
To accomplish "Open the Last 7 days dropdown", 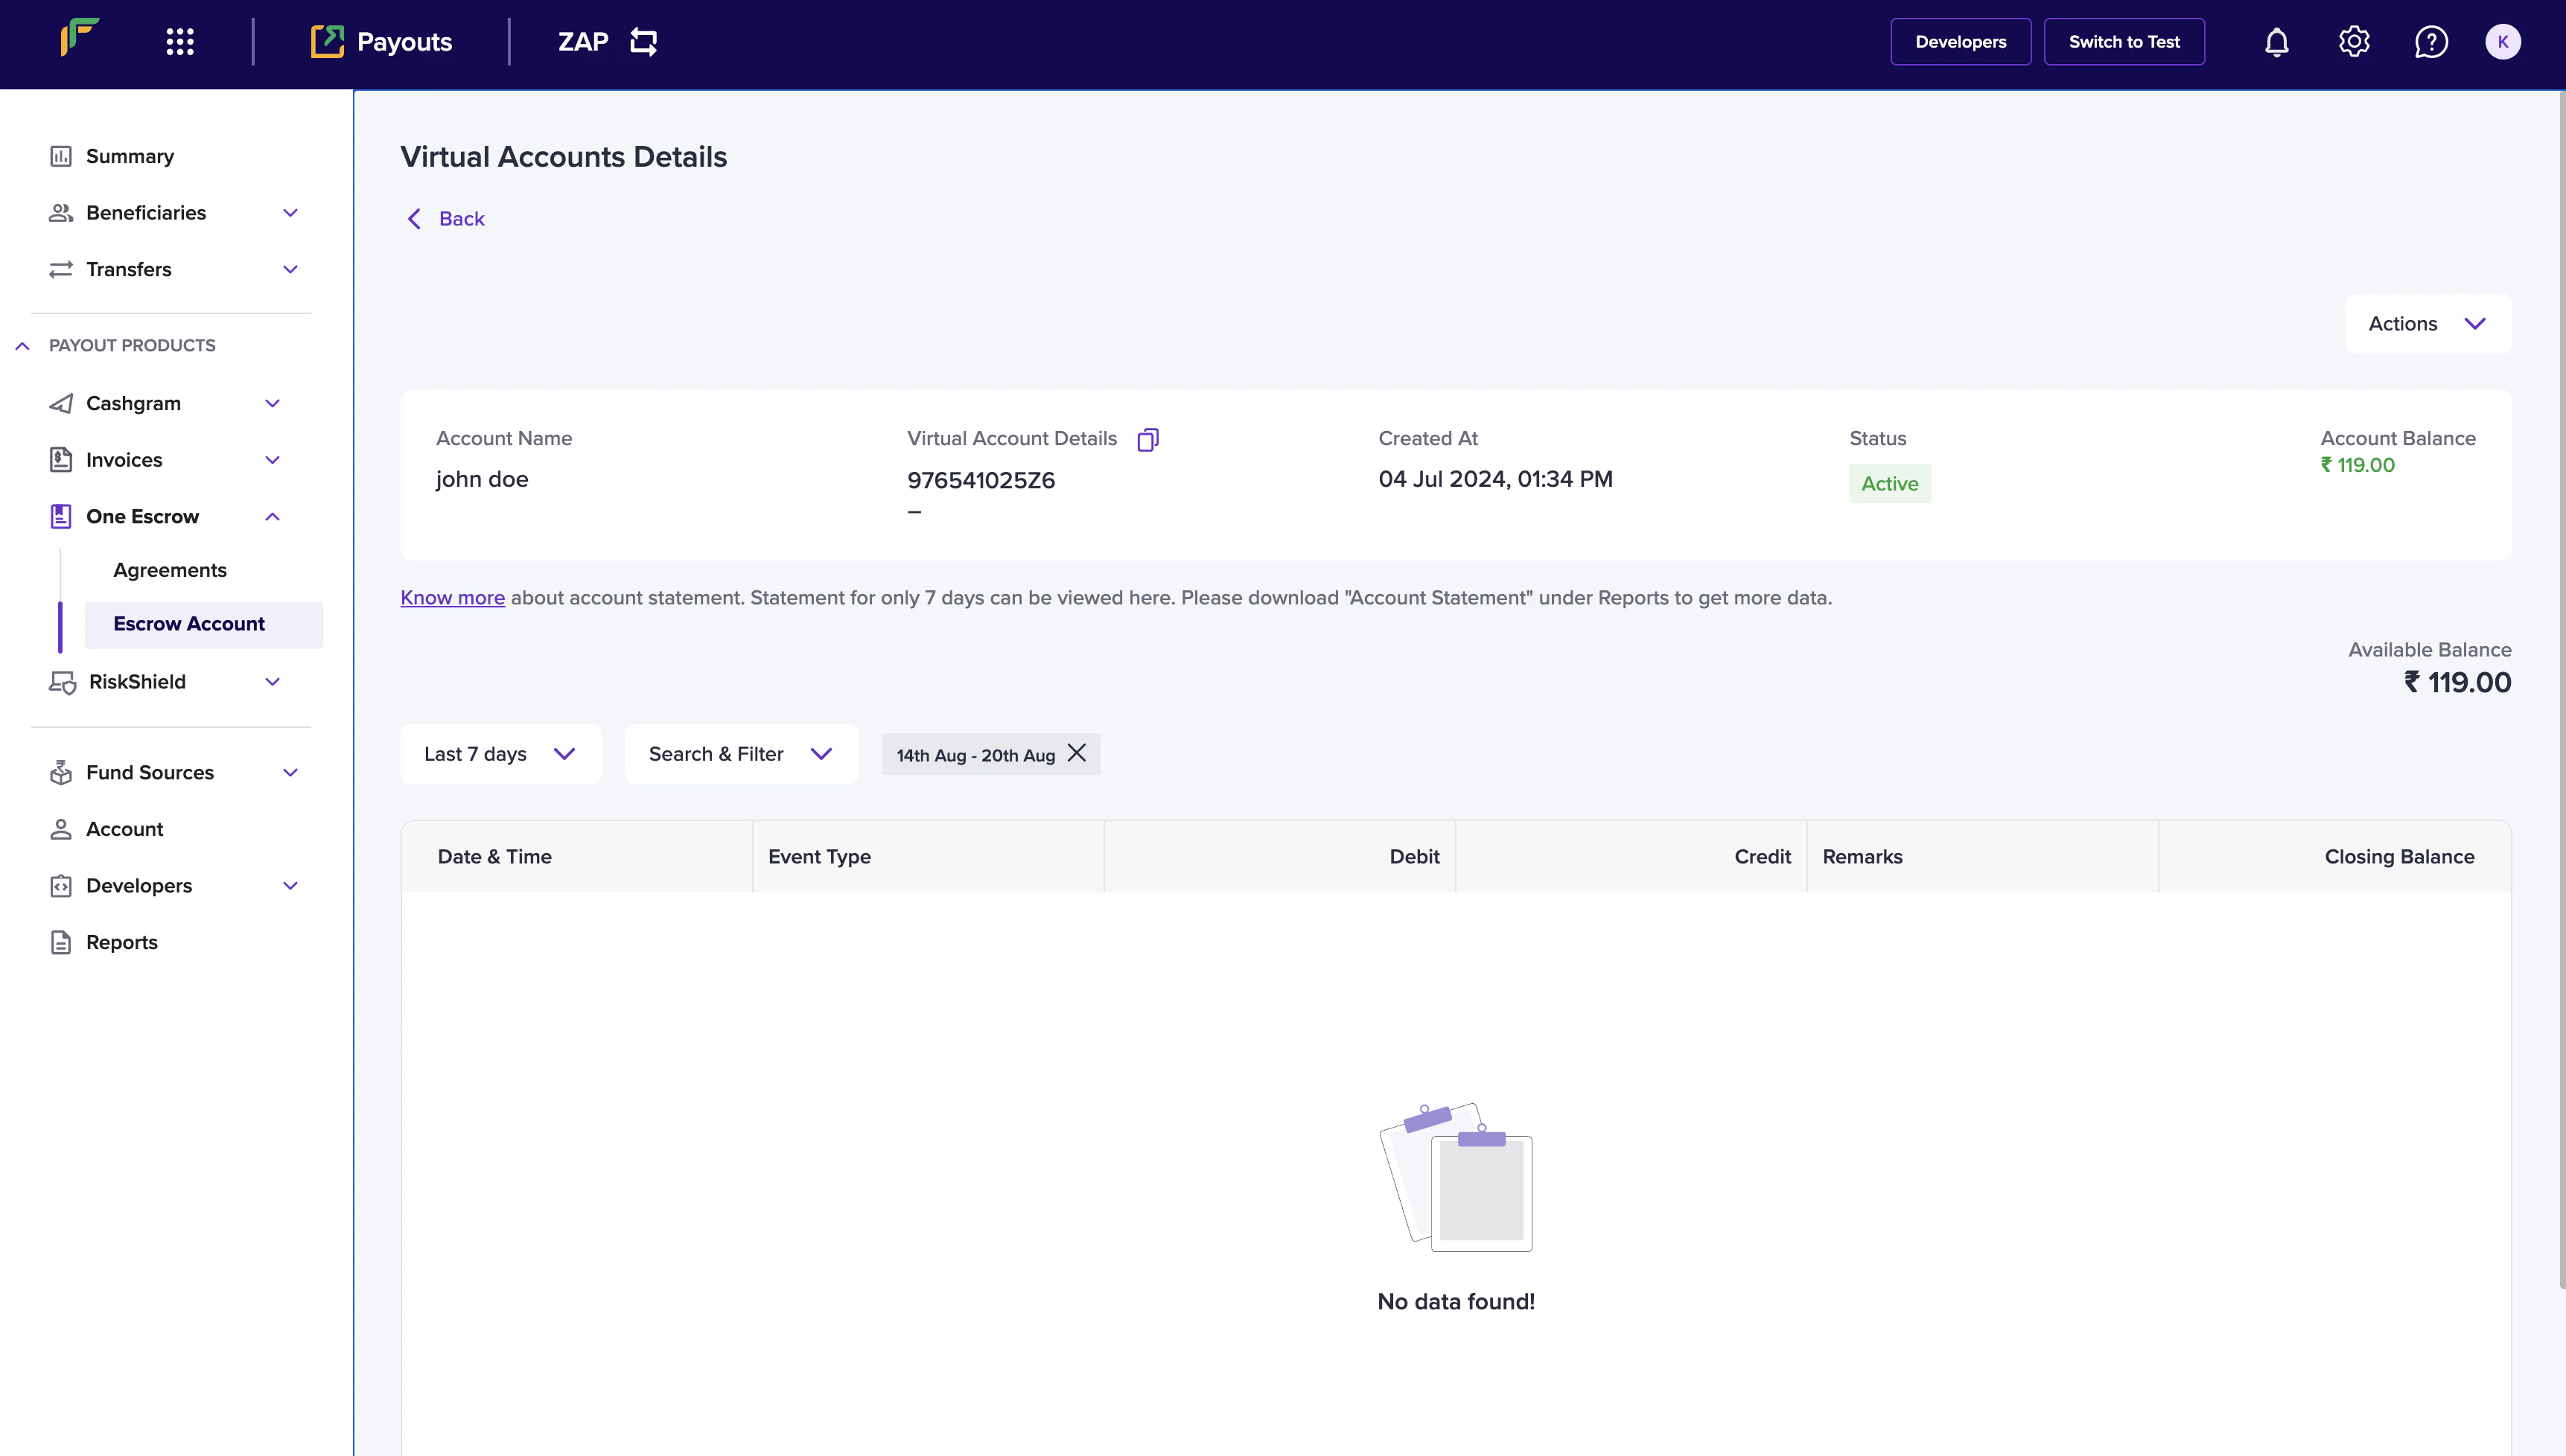I will pos(500,754).
